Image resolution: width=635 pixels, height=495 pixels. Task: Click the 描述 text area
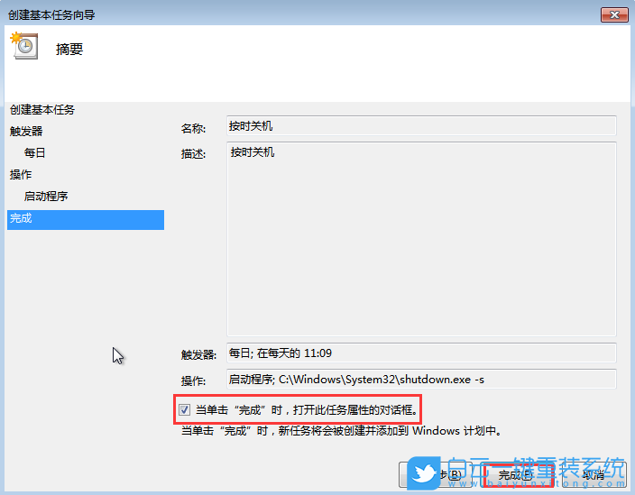(x=421, y=239)
